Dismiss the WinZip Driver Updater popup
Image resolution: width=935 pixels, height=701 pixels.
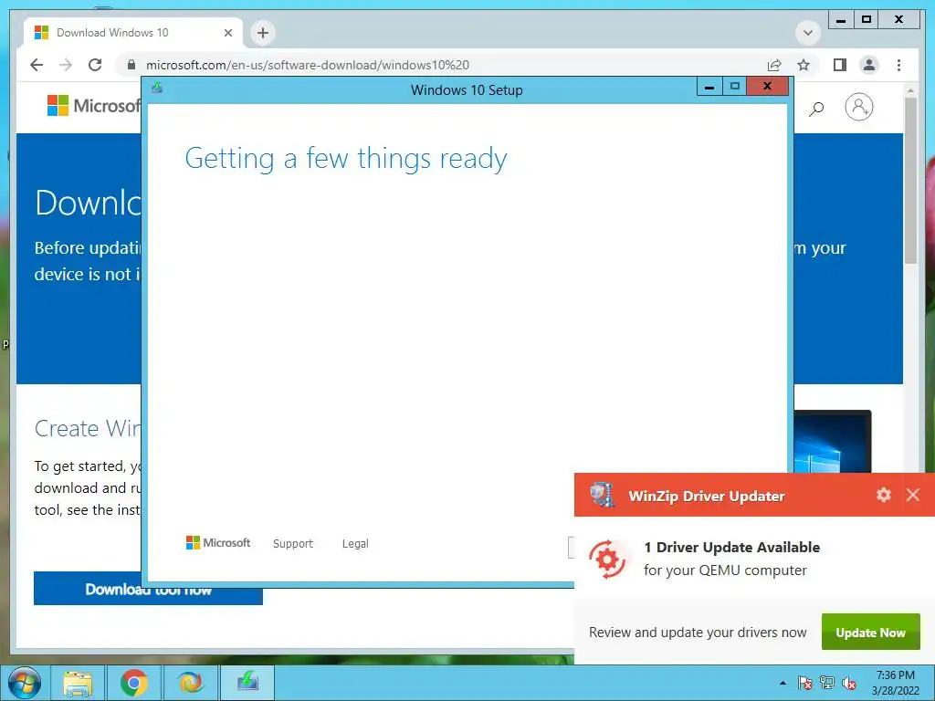tap(913, 495)
